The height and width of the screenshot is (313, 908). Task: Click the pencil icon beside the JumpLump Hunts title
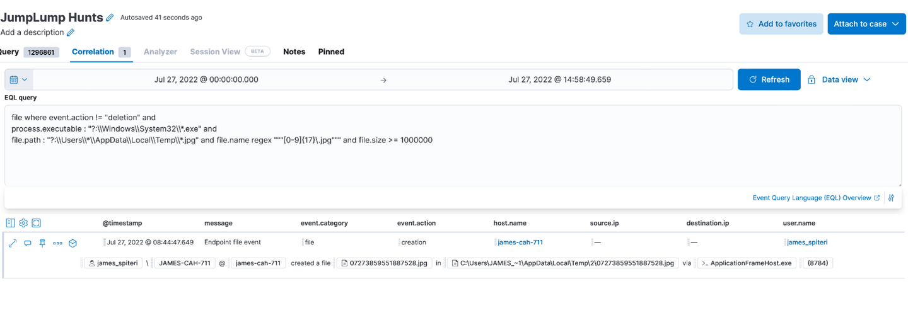coord(110,18)
